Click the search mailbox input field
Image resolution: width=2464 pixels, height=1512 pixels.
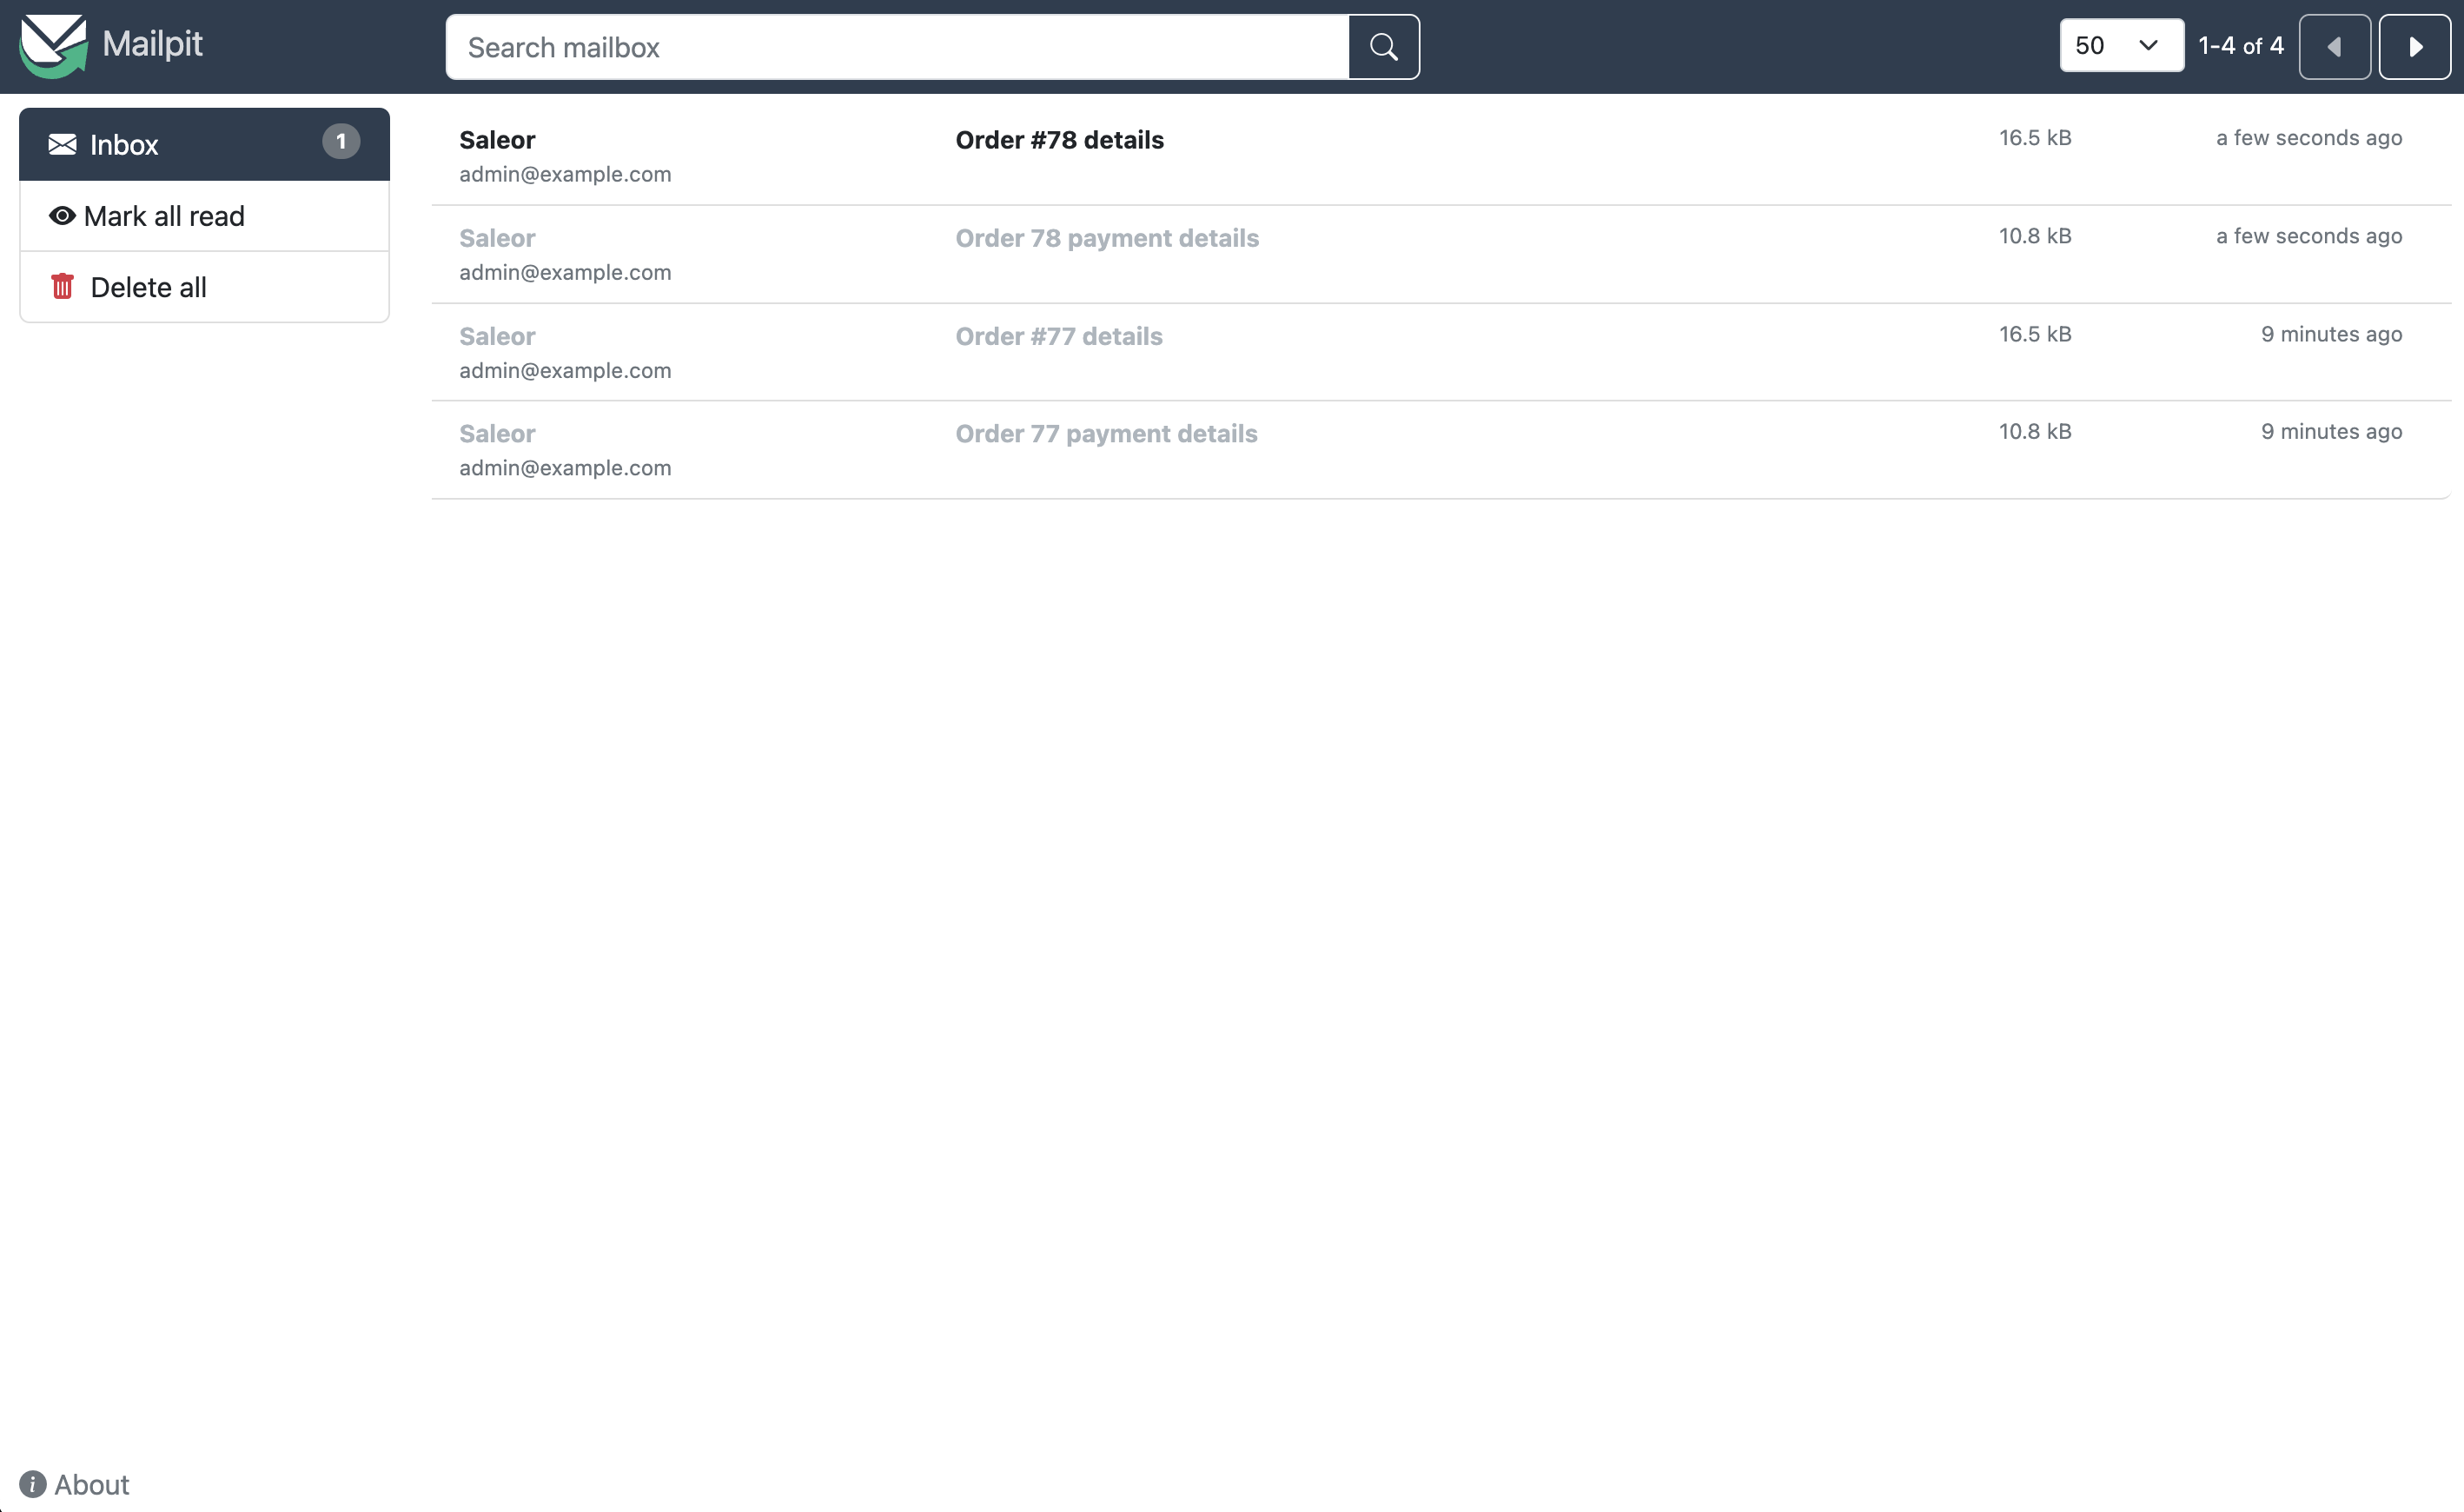click(899, 46)
